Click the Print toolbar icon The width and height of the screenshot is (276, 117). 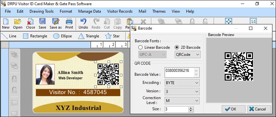point(69,21)
